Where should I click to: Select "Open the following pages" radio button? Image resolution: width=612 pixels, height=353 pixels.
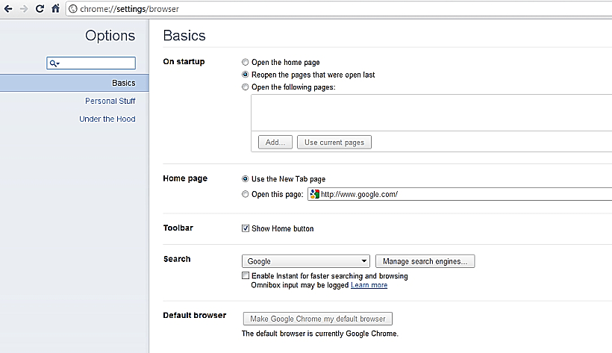tap(246, 87)
